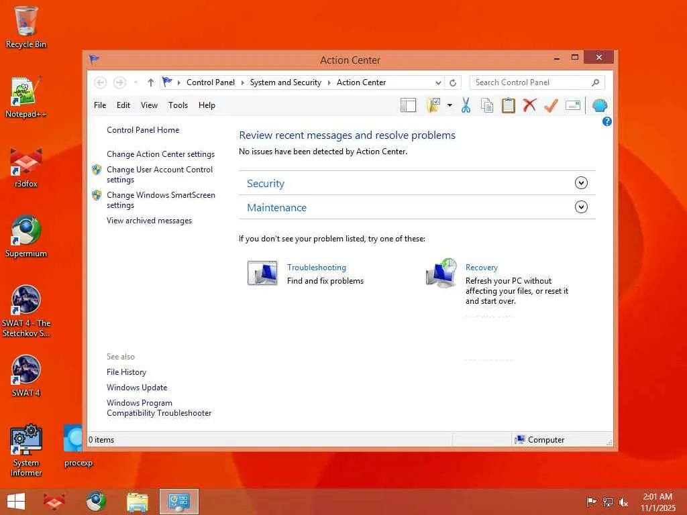Viewport: 687px width, 515px height.
Task: Open the Recovery link
Action: pyautogui.click(x=482, y=268)
